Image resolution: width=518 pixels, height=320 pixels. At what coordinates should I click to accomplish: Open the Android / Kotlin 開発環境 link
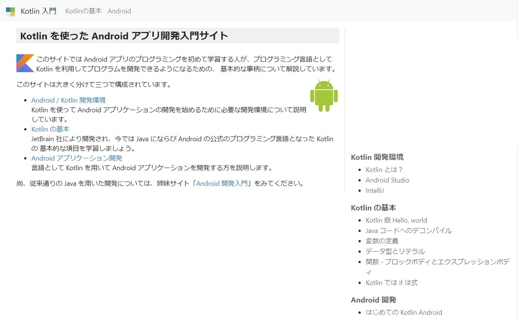(x=68, y=100)
